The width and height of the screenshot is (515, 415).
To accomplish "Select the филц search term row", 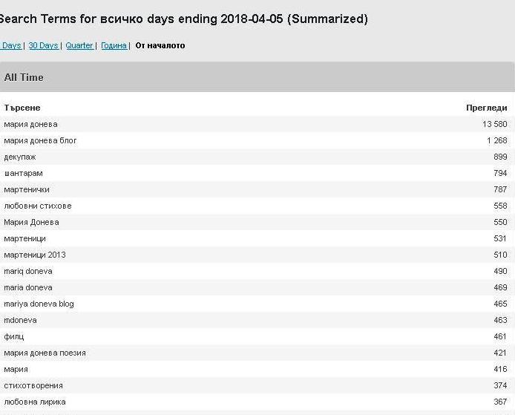I will (x=14, y=336).
